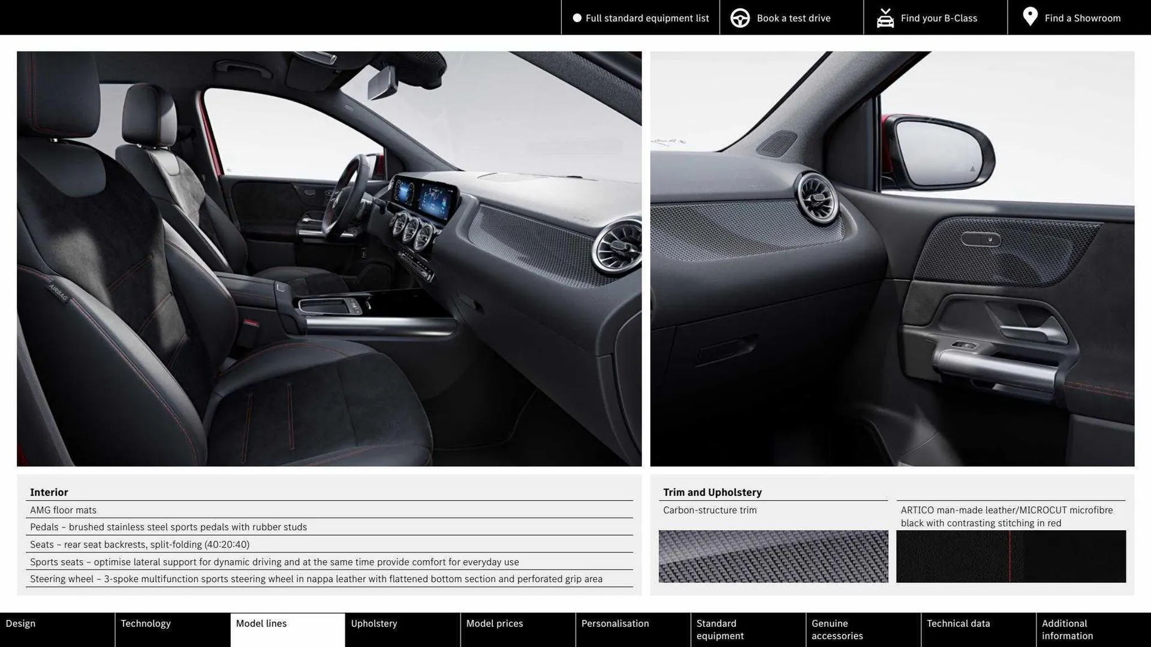Open Full standard equipment list link
This screenshot has width=1151, height=647.
(647, 18)
